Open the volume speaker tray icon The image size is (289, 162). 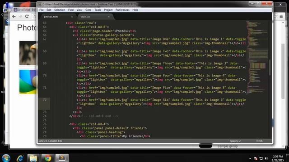(x=266, y=158)
